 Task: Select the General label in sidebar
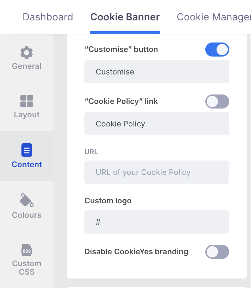coord(27,66)
